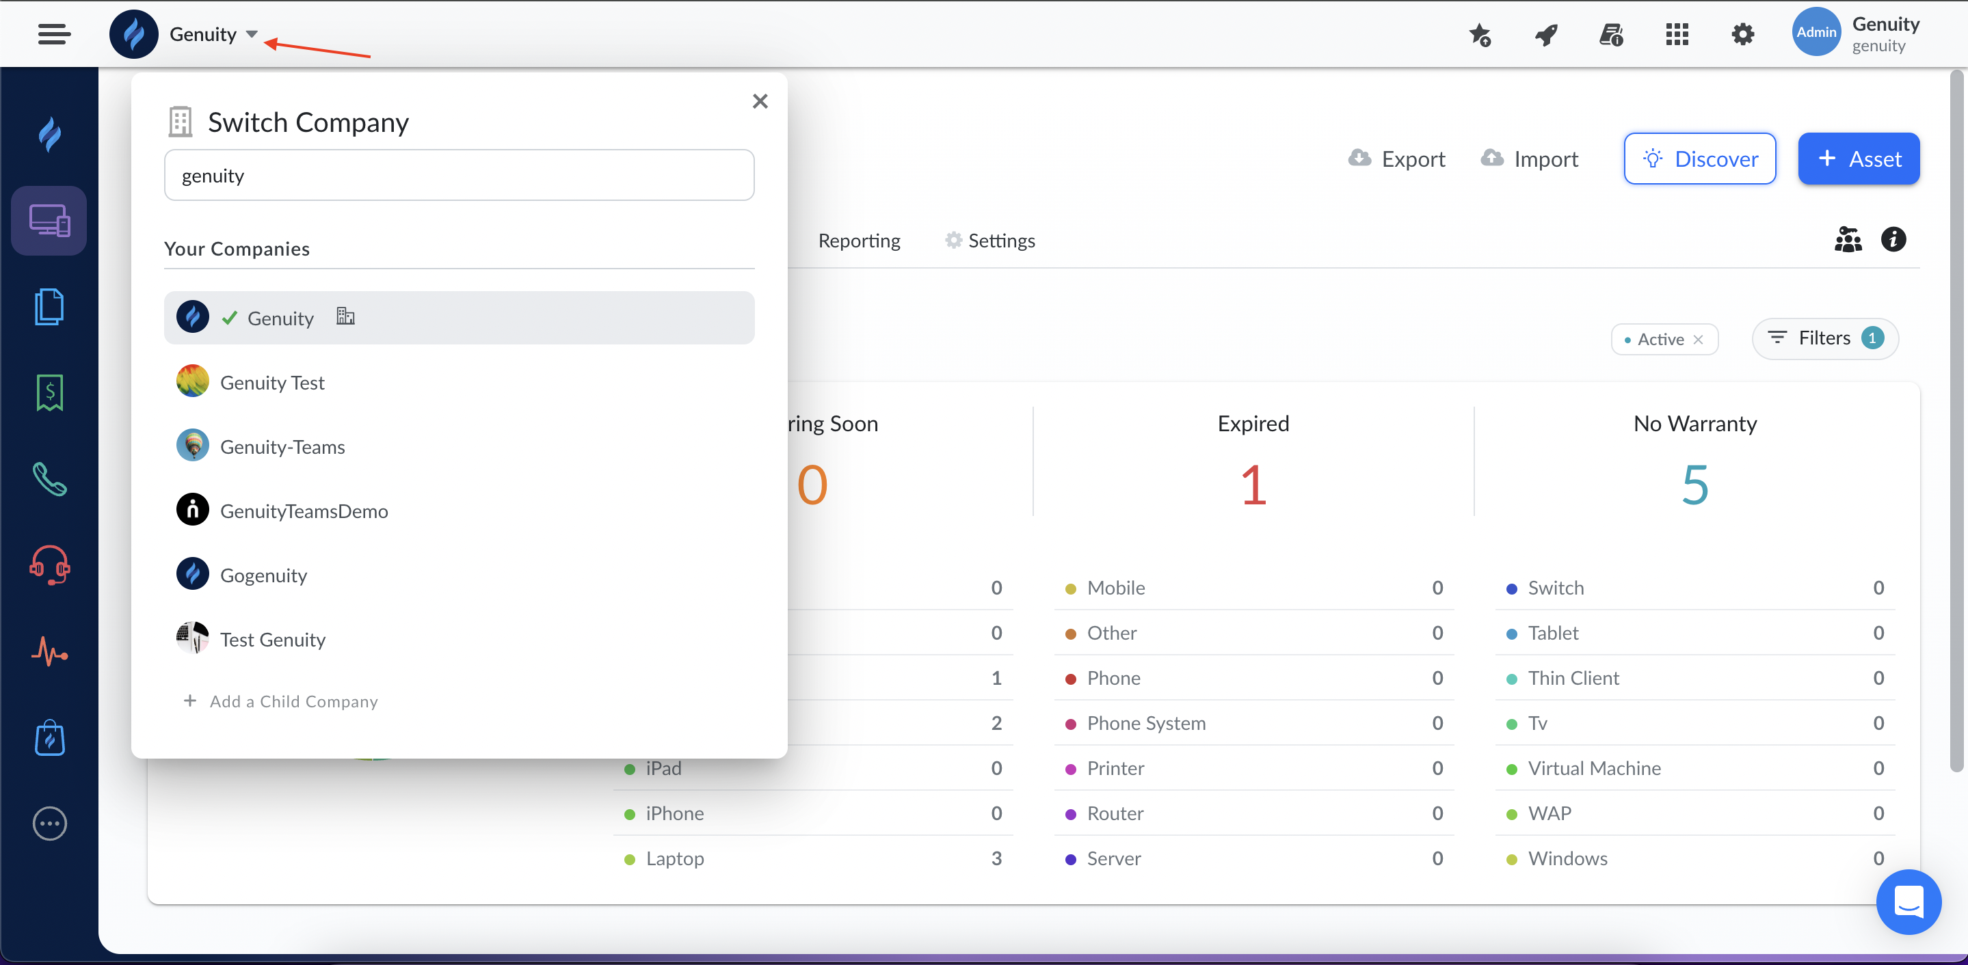
Task: Click the info circle icon
Action: point(1893,240)
